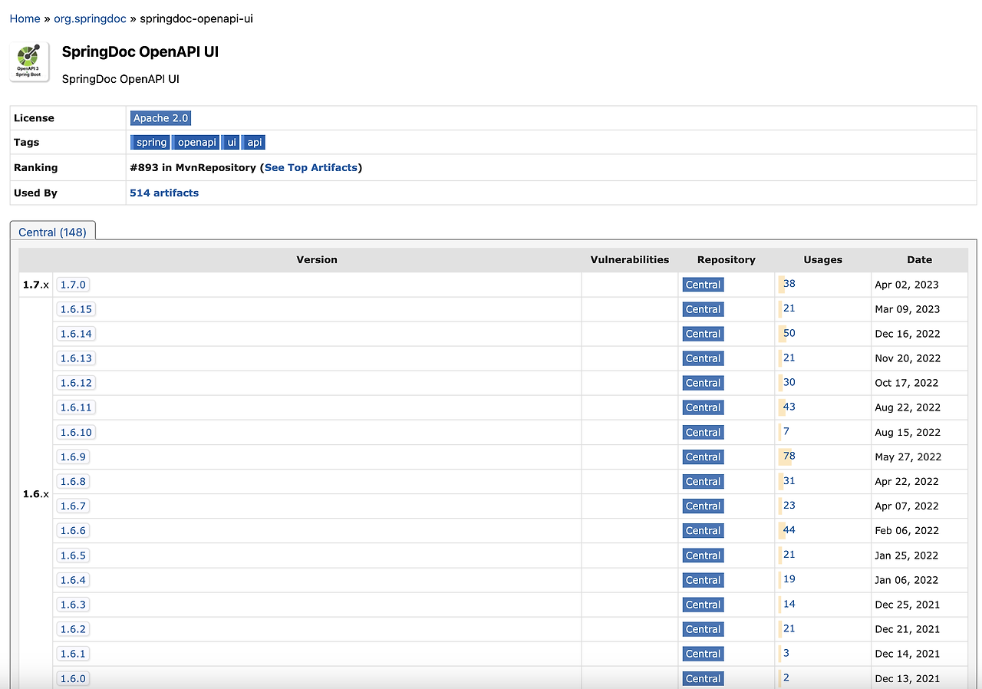
Task: Open the Central badge for version 1.6.1
Action: pyautogui.click(x=704, y=654)
